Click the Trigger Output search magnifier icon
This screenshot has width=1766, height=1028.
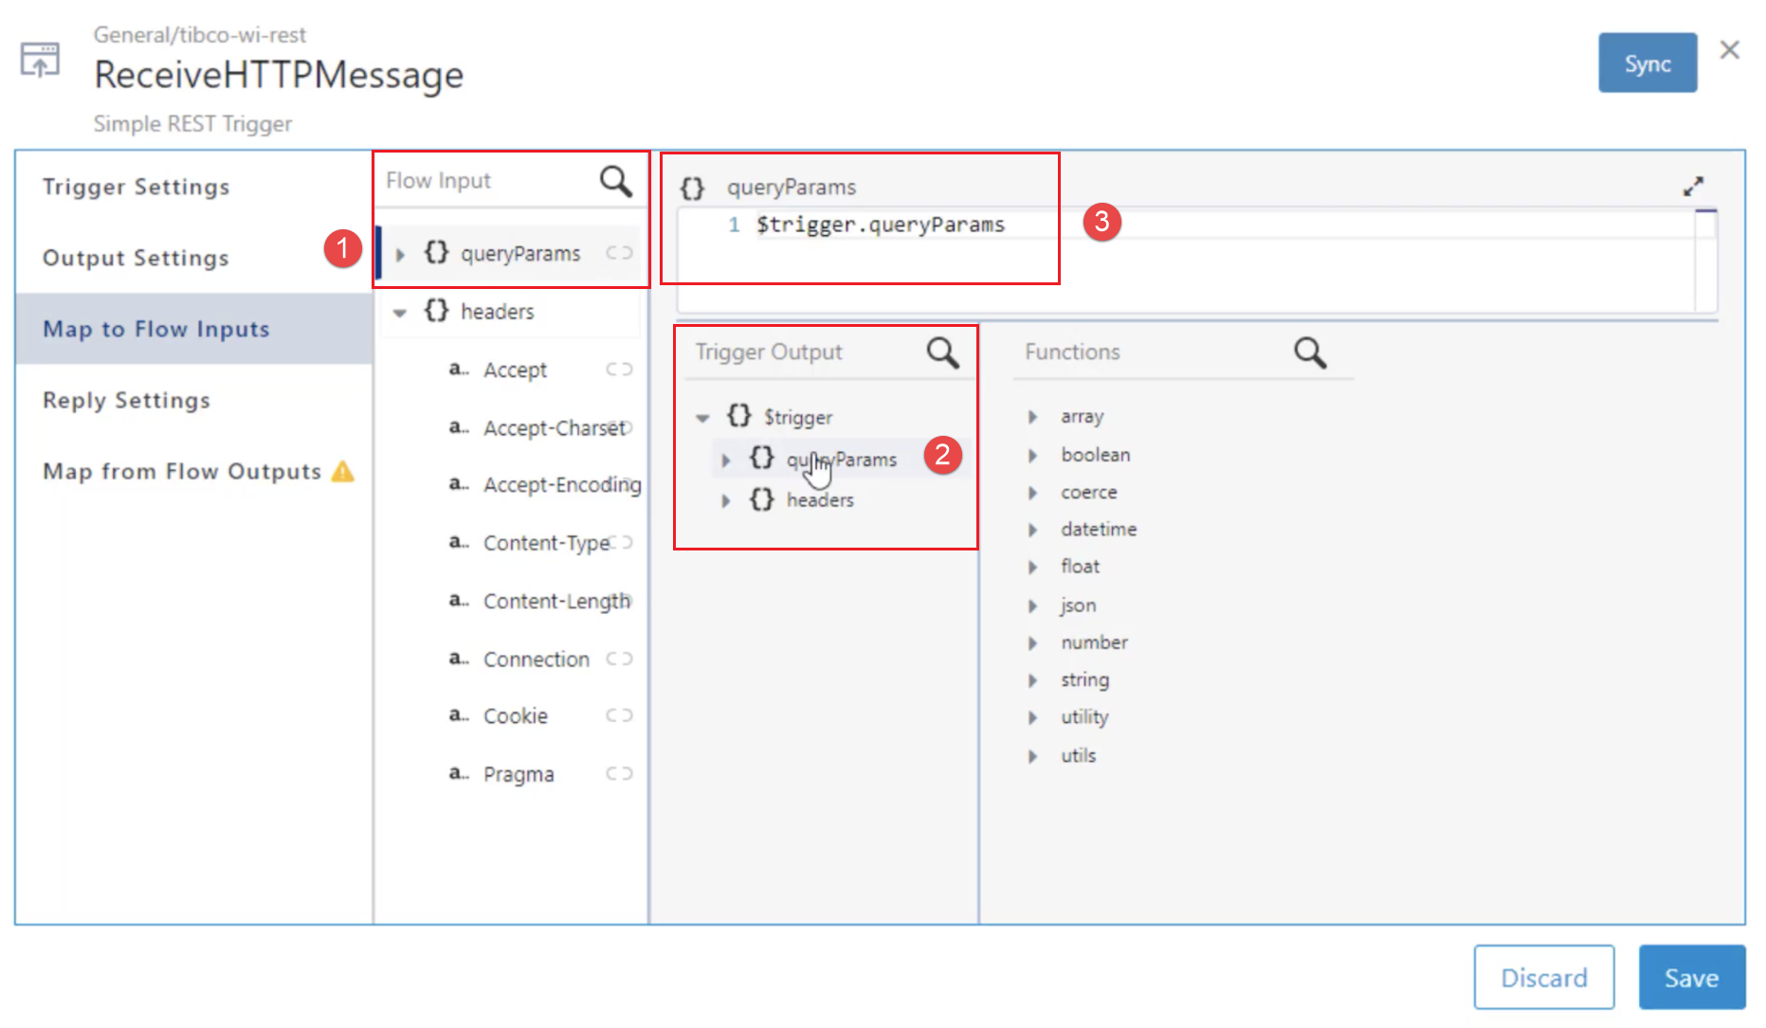(942, 352)
